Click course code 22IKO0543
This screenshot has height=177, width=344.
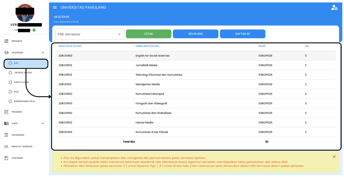[x=65, y=103]
